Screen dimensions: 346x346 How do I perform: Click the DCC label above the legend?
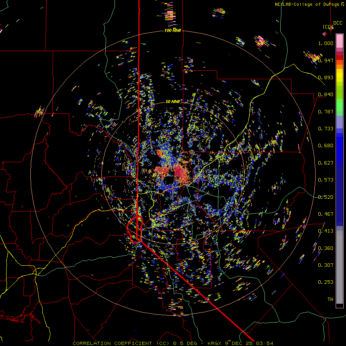click(338, 23)
